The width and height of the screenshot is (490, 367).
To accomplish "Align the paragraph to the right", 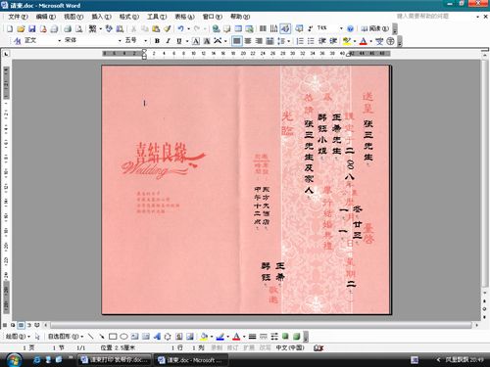I will click(259, 41).
